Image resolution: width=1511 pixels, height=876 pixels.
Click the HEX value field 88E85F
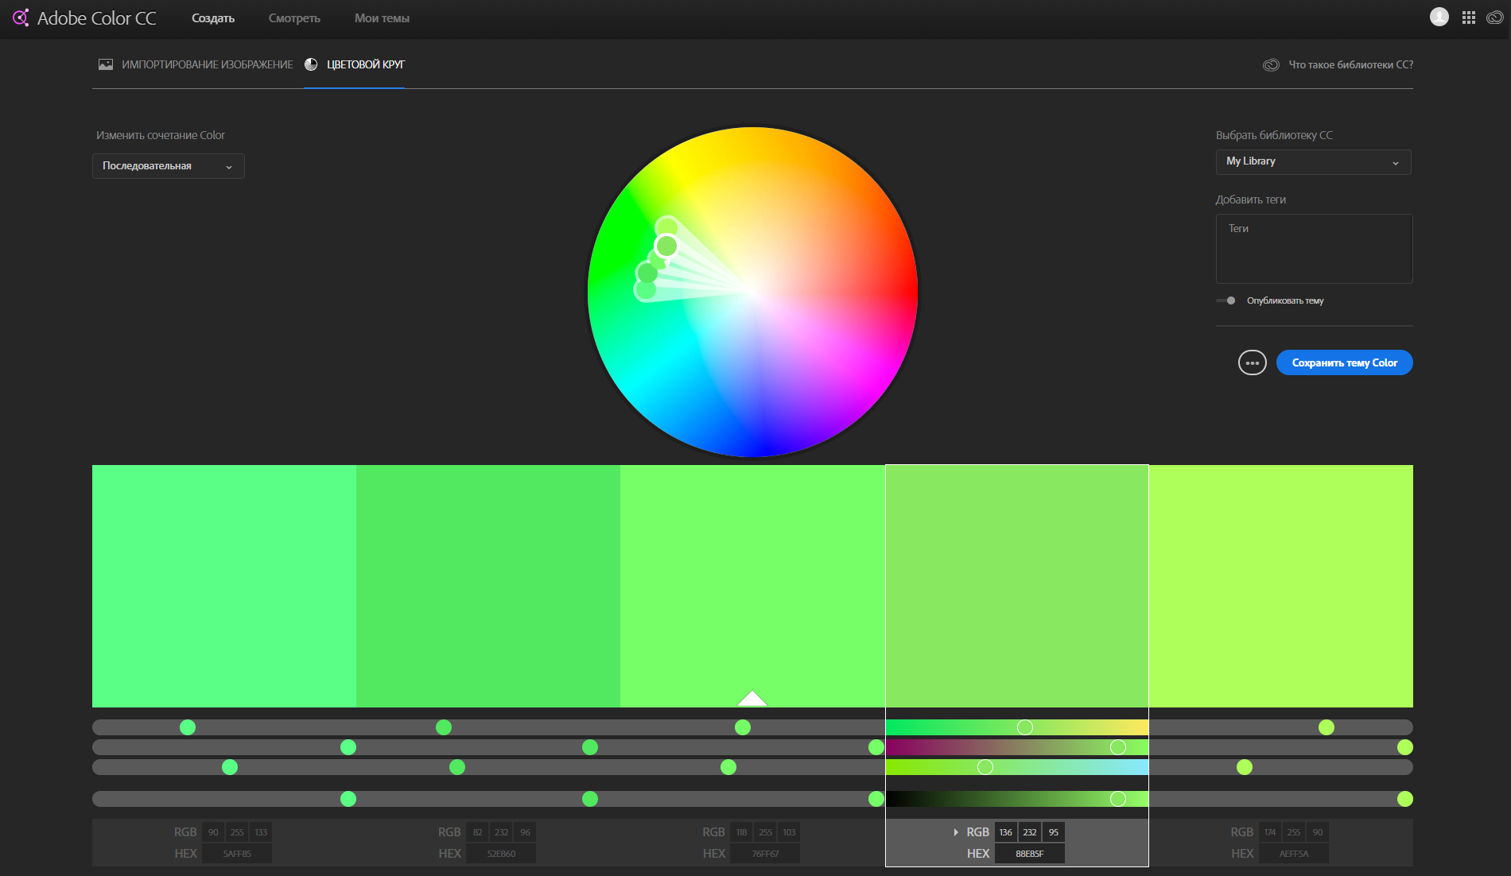tap(1029, 854)
